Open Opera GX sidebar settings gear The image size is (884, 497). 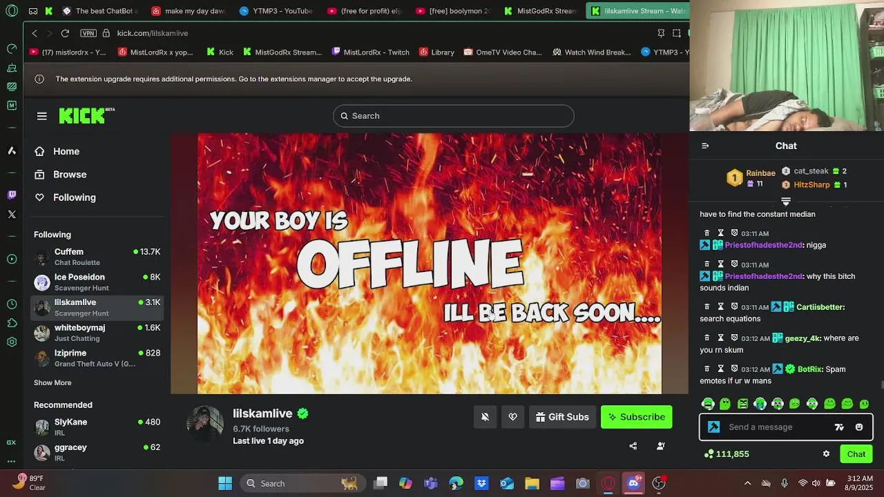[12, 342]
